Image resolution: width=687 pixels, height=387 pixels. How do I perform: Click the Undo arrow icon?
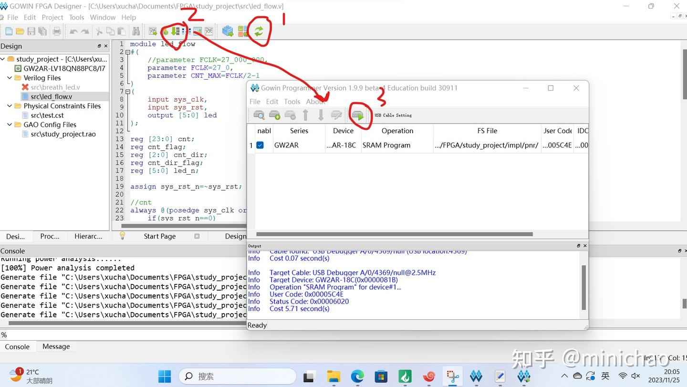tap(73, 31)
